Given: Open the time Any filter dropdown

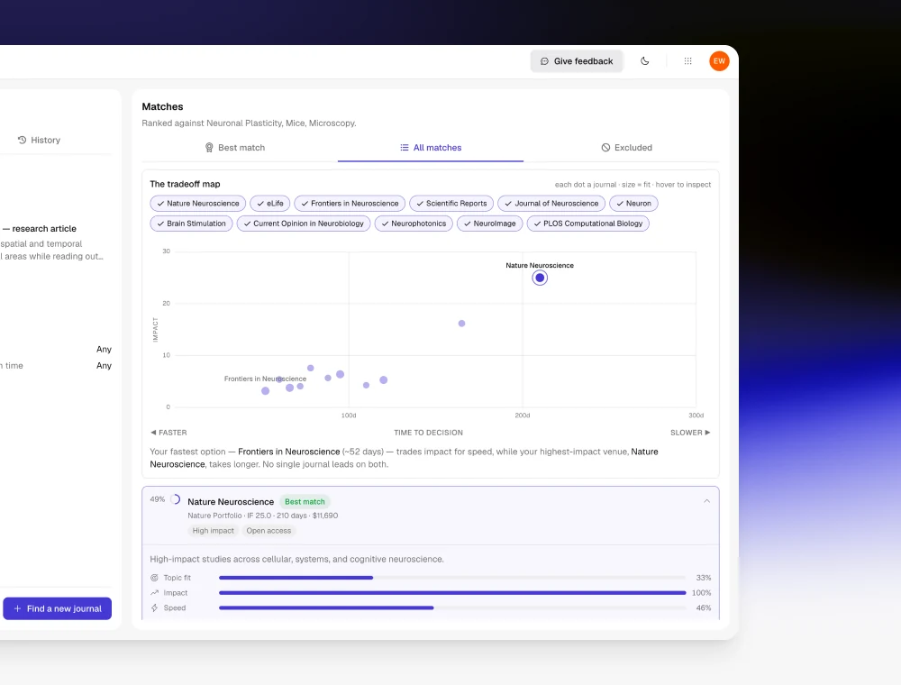Looking at the screenshot, I should (x=104, y=366).
